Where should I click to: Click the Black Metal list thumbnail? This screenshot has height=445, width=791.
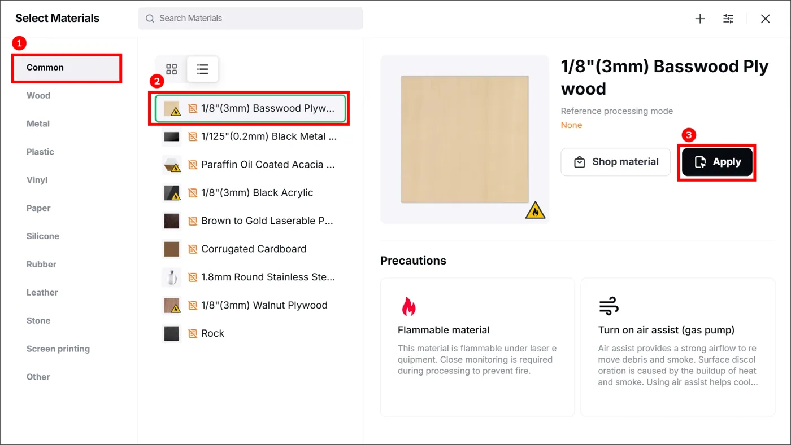[172, 136]
